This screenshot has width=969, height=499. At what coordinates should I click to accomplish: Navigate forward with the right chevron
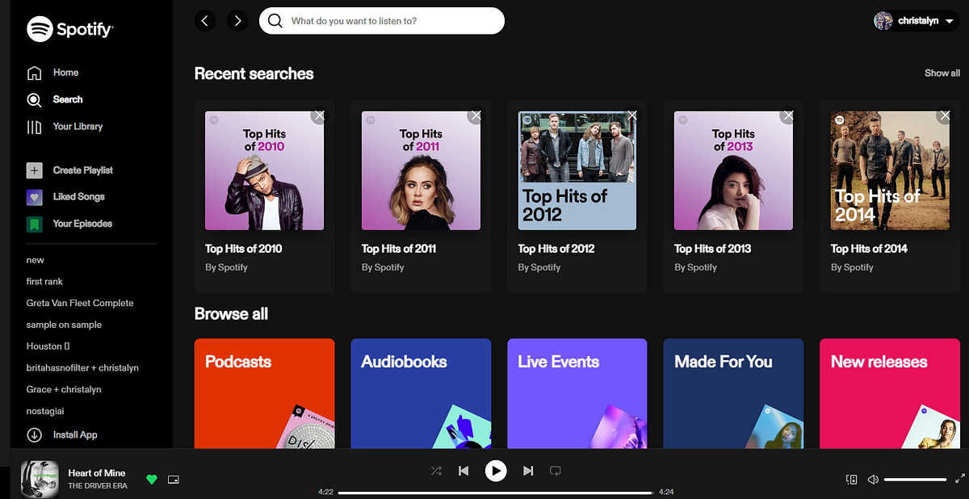tap(237, 20)
